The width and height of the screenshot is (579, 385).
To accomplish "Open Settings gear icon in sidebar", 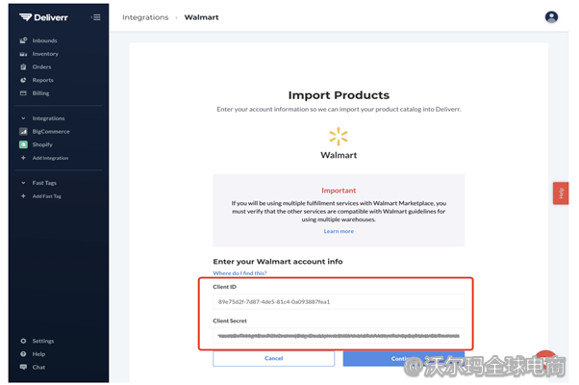I will pos(23,341).
